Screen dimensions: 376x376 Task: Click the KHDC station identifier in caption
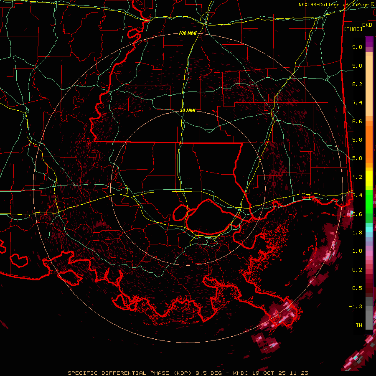coord(241,373)
